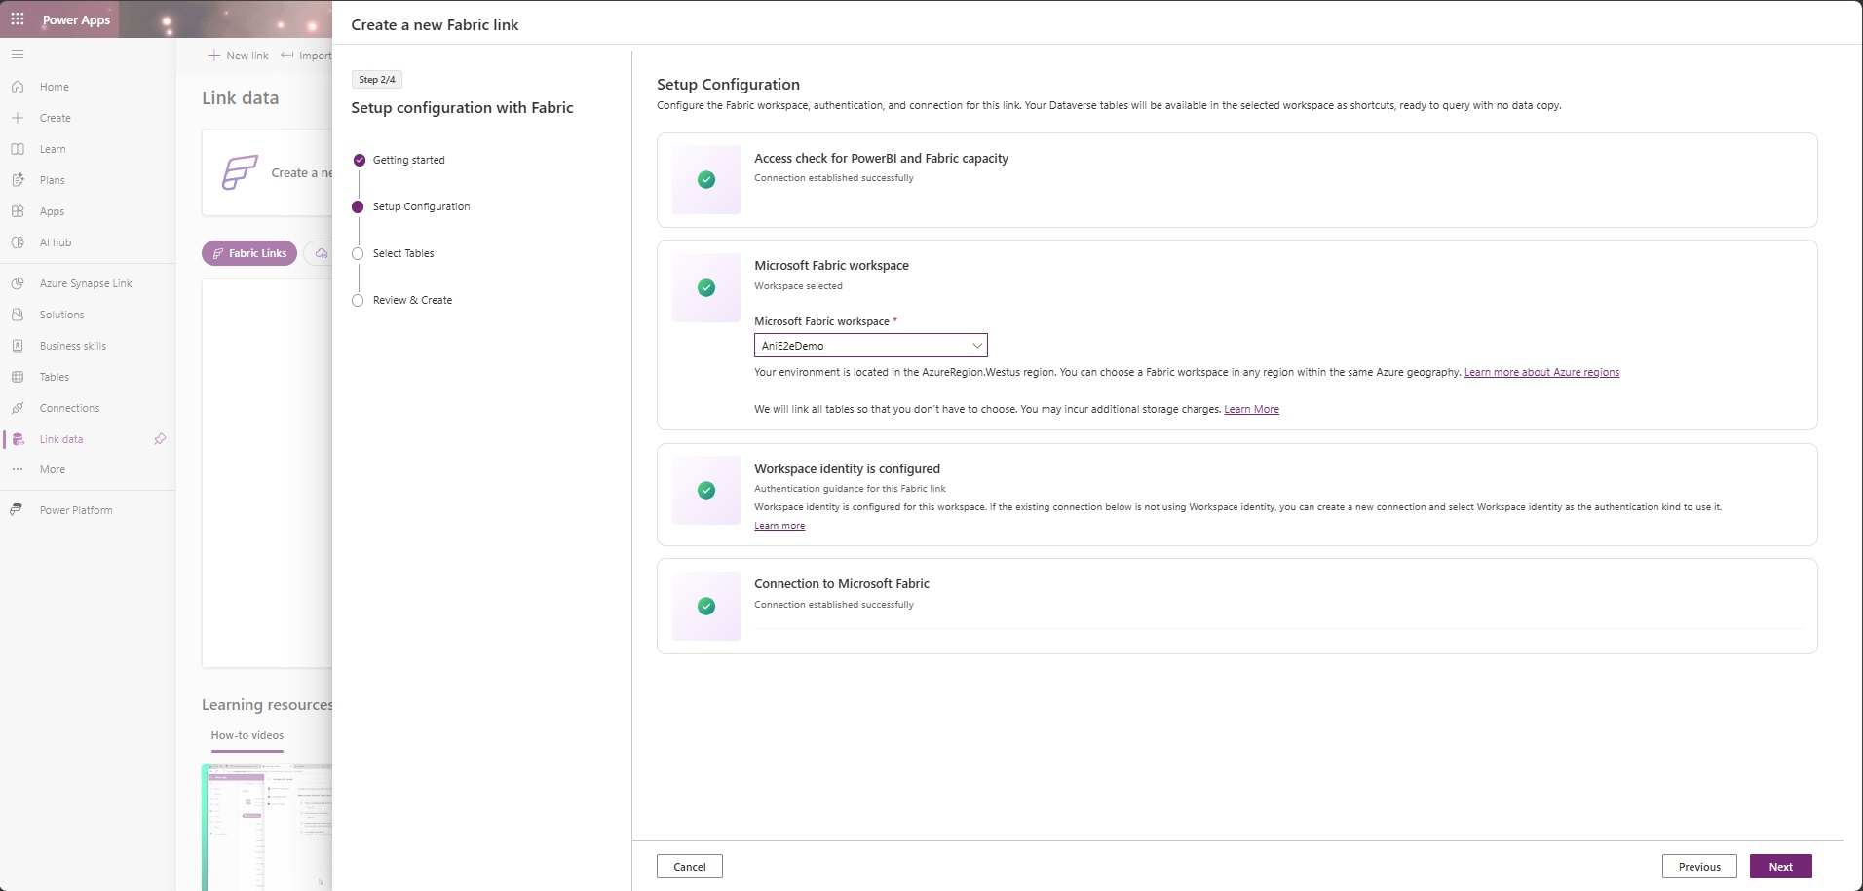Collapse the left navigation hamburger menu
The image size is (1863, 891).
coord(18,55)
